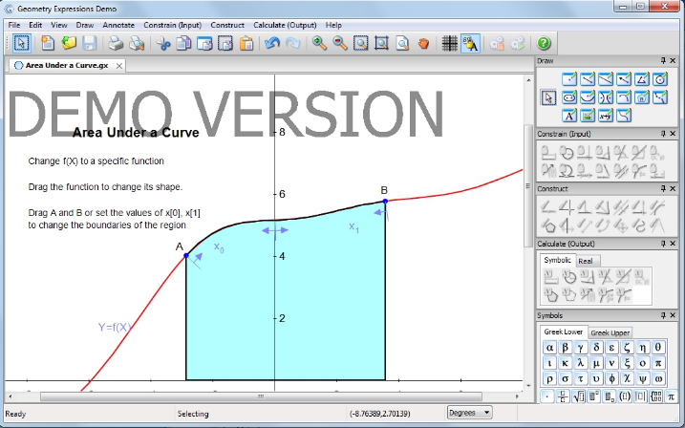Open Print Preview from the toolbar
The image size is (685, 428).
(x=137, y=43)
